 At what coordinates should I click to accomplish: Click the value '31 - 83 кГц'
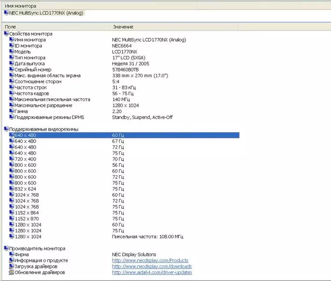(124, 87)
